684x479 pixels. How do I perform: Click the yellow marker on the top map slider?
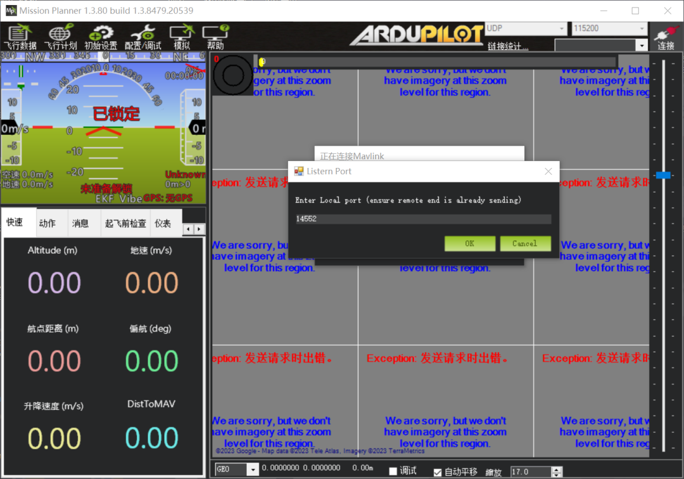[x=262, y=62]
